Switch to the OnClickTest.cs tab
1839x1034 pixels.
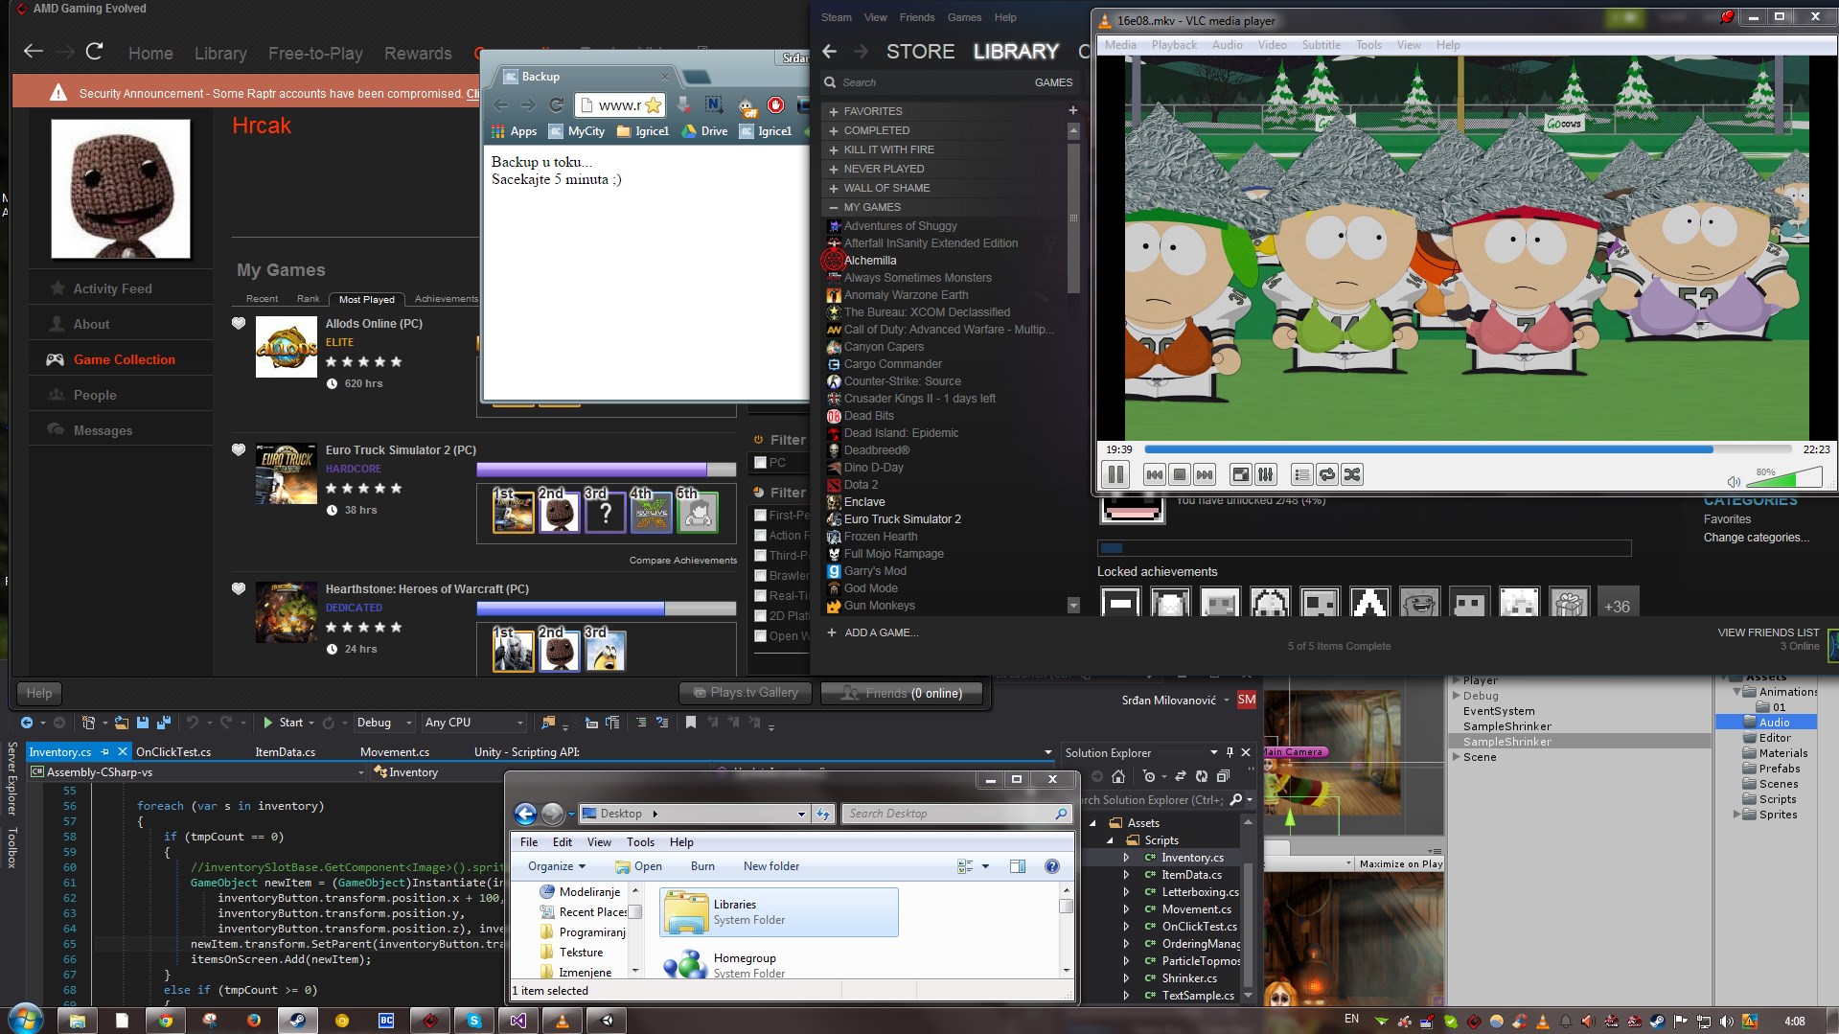(173, 752)
